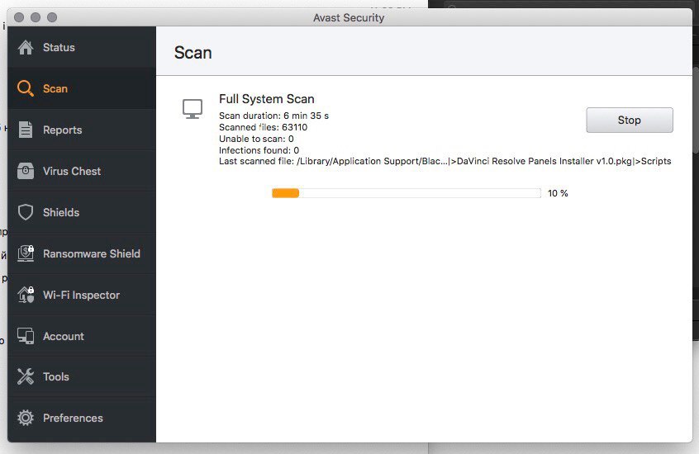Zoom the Avast Security window
The height and width of the screenshot is (454, 699).
(52, 17)
